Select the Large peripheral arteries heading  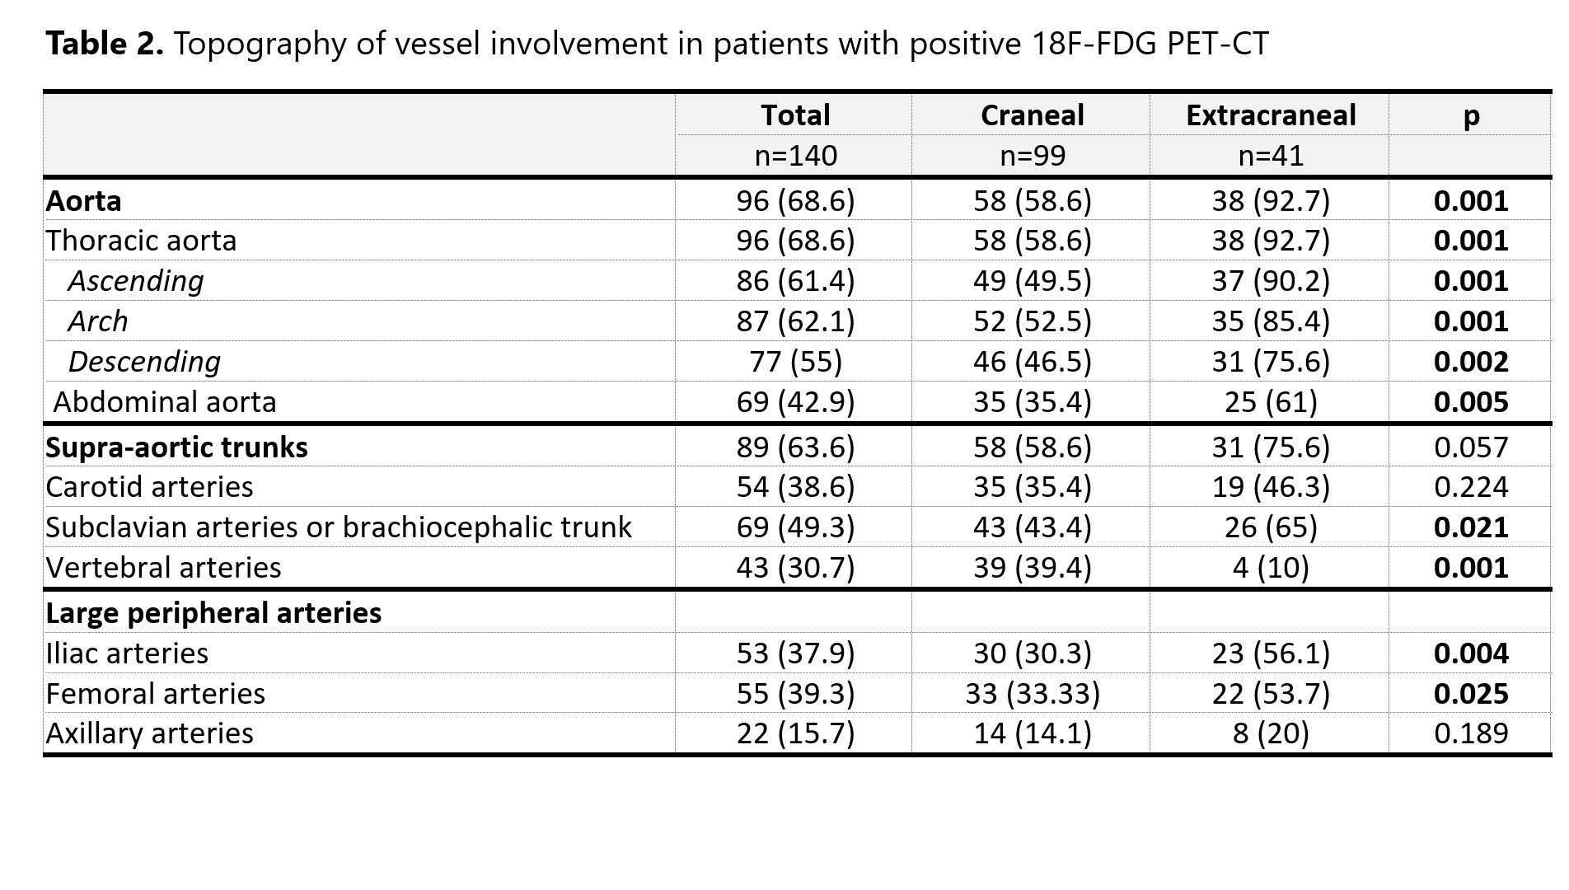(x=213, y=613)
